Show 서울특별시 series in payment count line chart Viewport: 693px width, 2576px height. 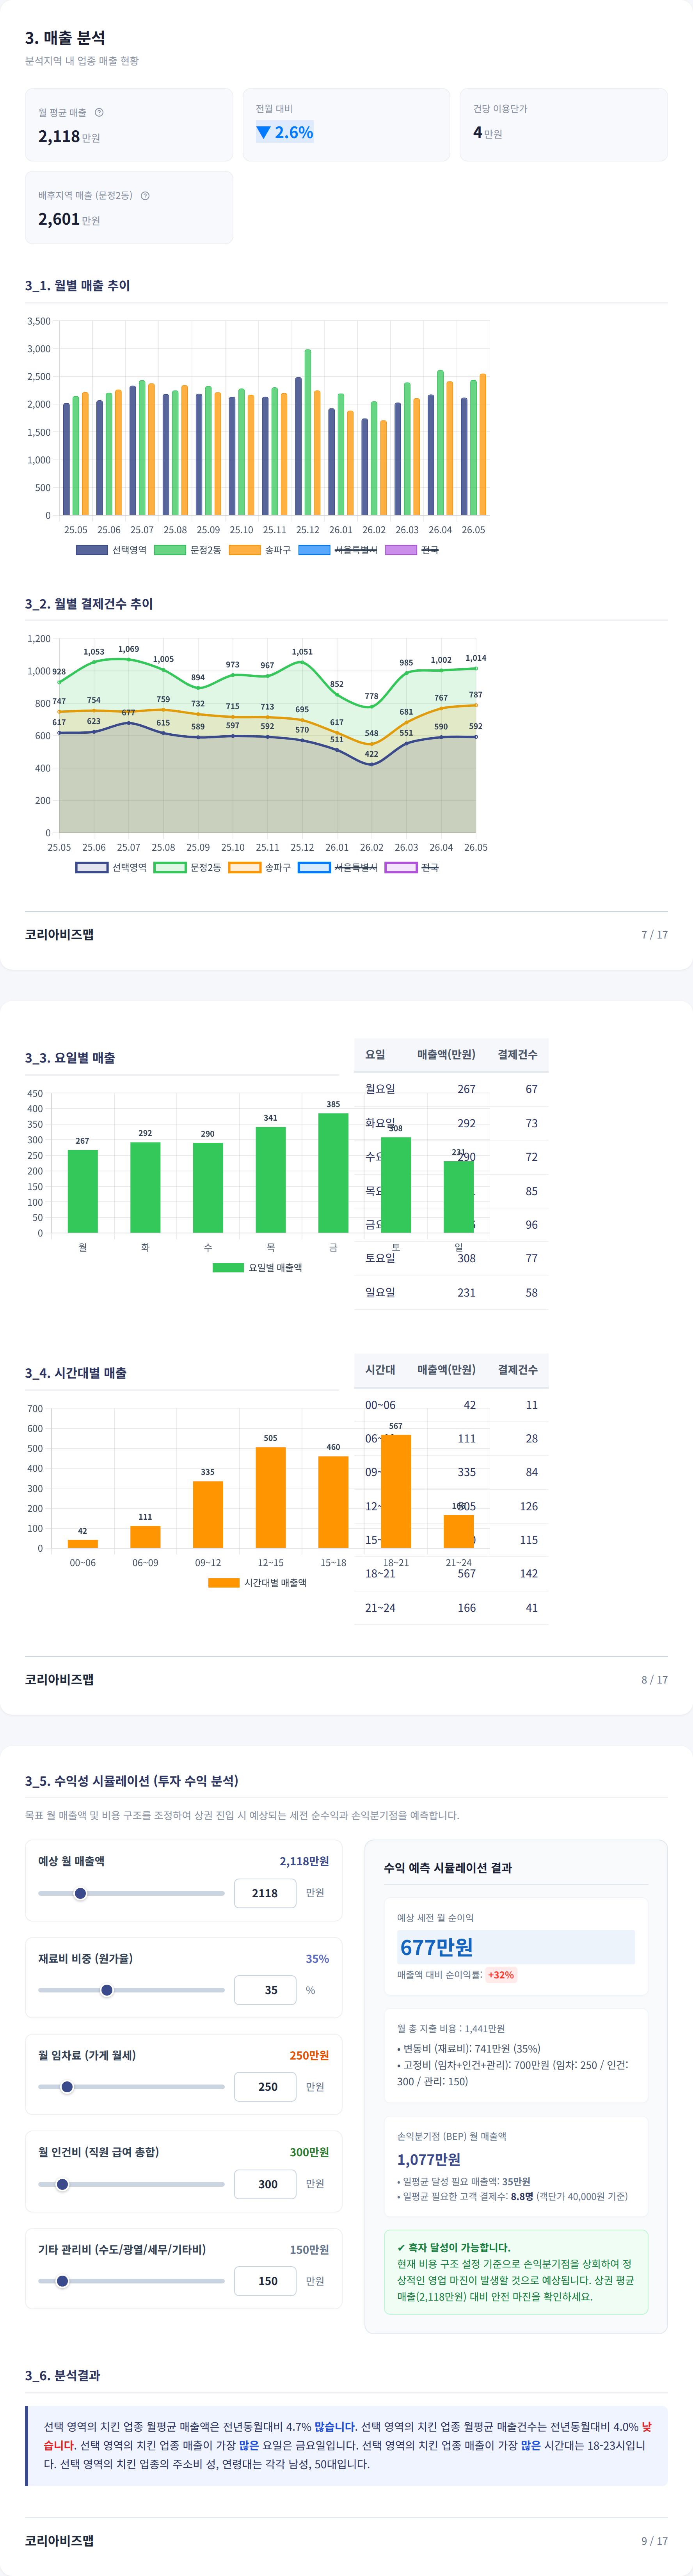pyautogui.click(x=338, y=867)
